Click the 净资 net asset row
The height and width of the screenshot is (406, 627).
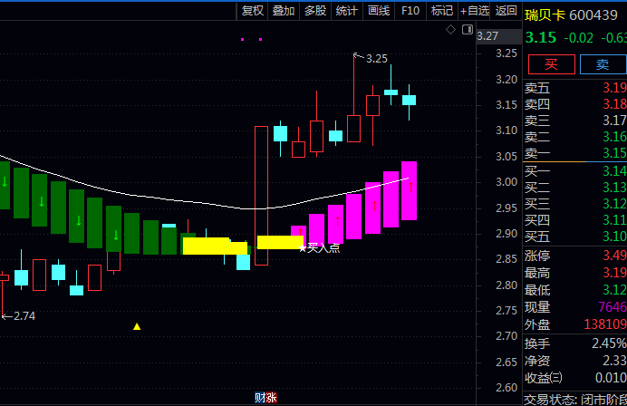[x=575, y=361]
